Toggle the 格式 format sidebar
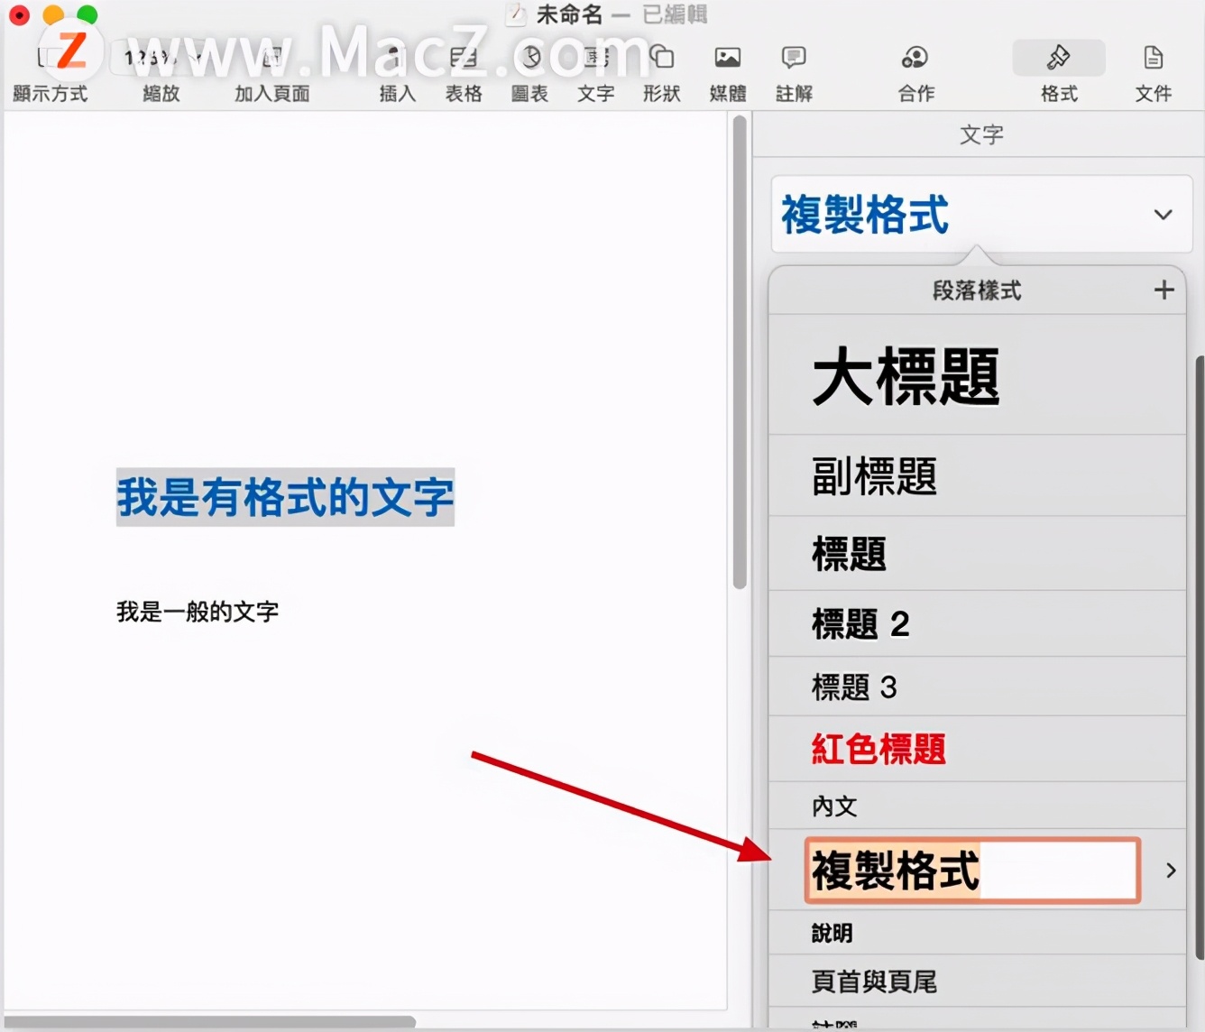 point(1059,59)
